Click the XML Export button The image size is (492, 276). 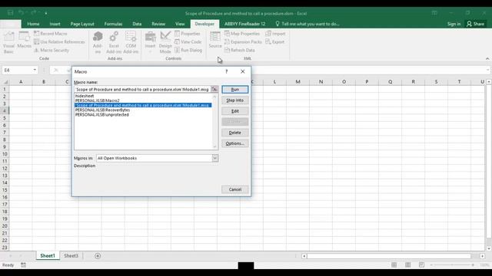click(275, 41)
